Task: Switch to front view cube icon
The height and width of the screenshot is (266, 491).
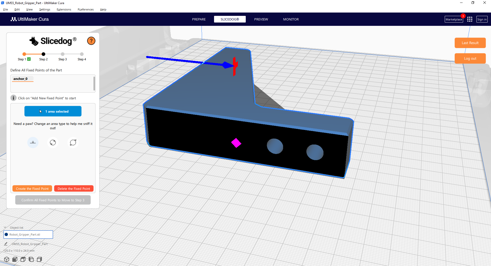Action: pos(15,259)
